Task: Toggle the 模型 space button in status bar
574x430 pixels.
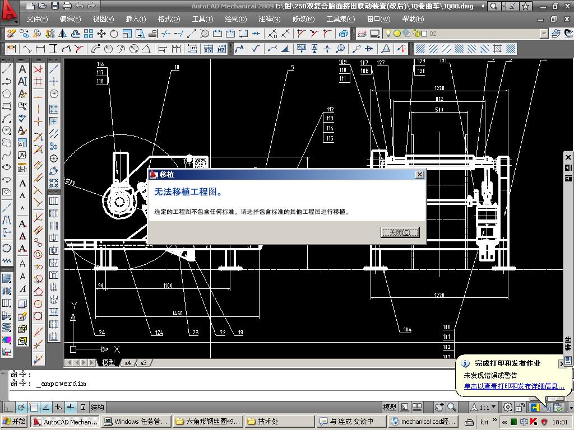Action: [390, 407]
